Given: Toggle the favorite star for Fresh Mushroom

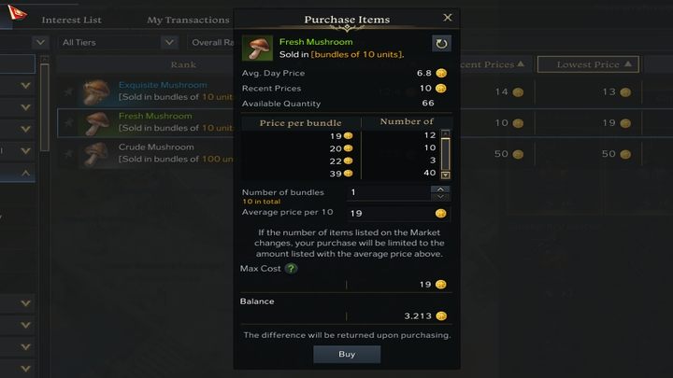Looking at the screenshot, I should (x=68, y=122).
